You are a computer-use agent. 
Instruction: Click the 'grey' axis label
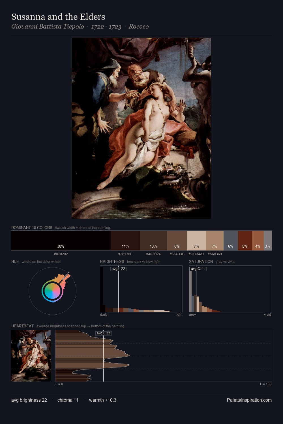[x=192, y=315]
